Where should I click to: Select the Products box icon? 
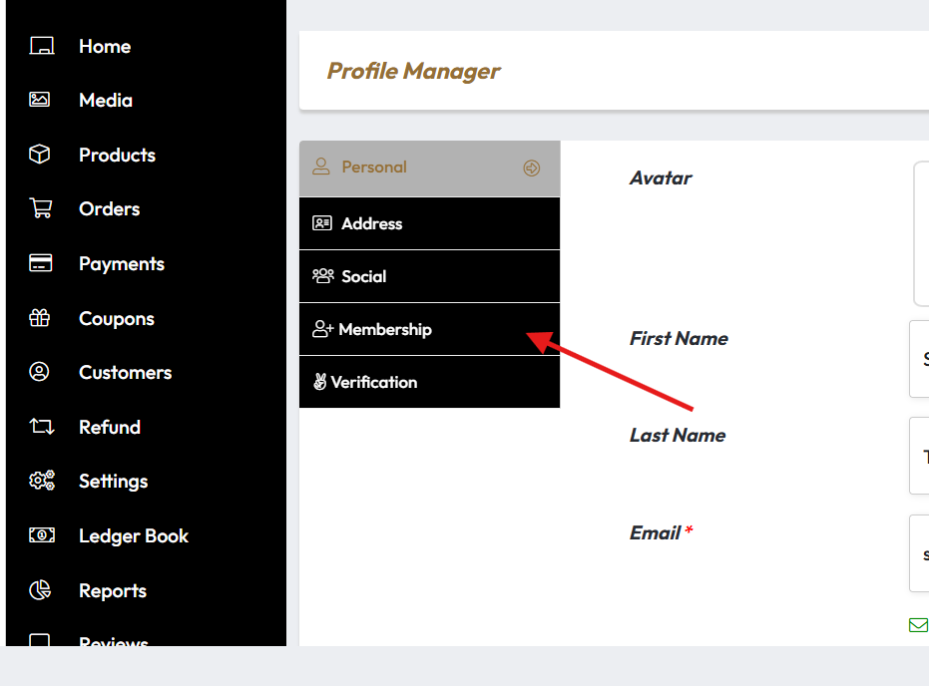click(40, 155)
